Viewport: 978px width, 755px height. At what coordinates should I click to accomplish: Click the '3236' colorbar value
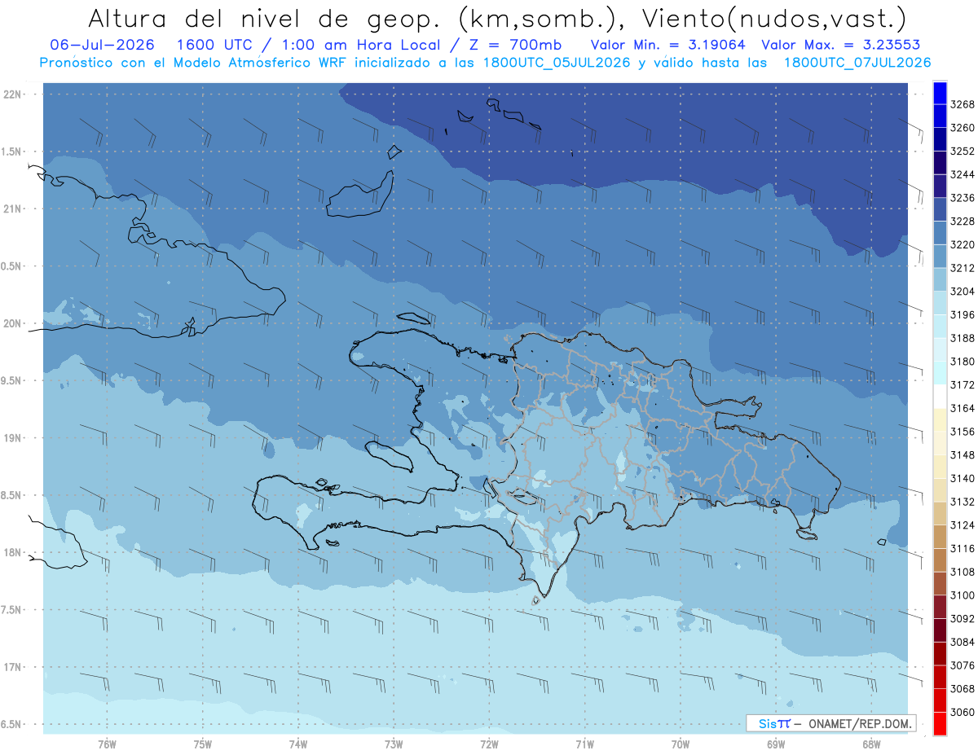(963, 198)
